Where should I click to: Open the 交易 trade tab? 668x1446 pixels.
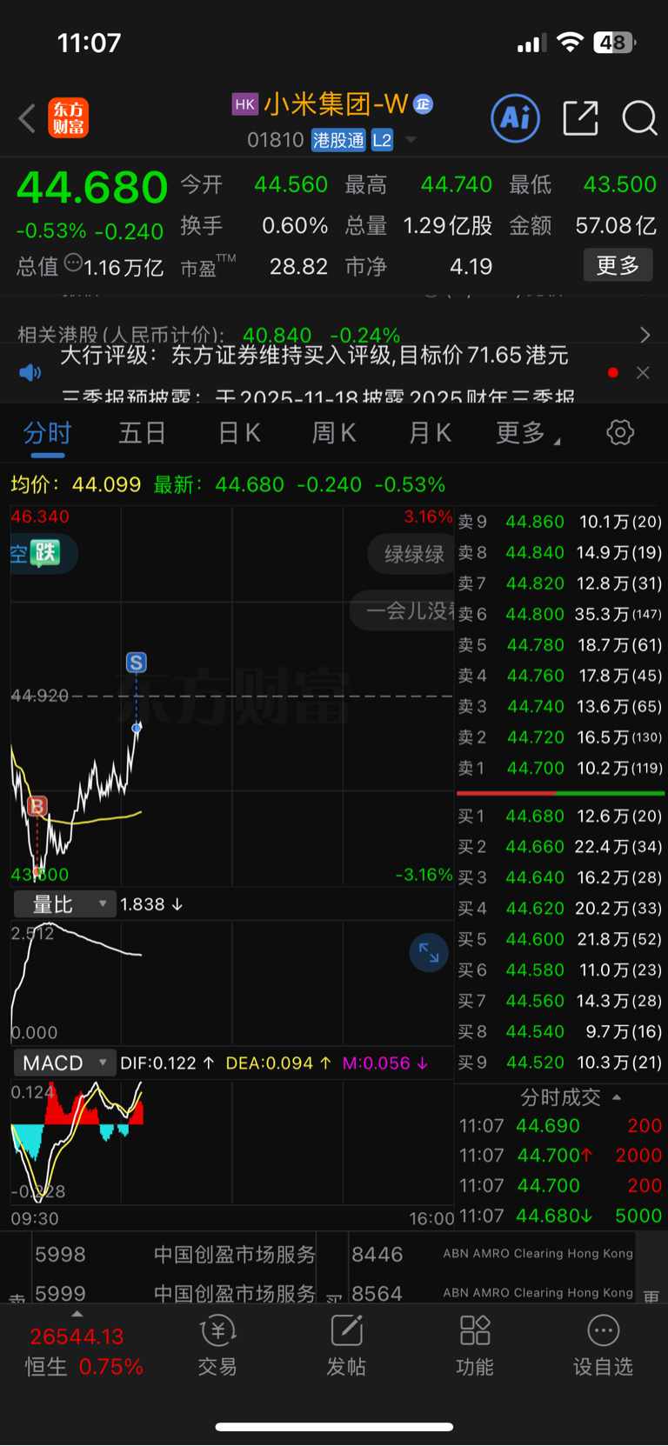(217, 1347)
